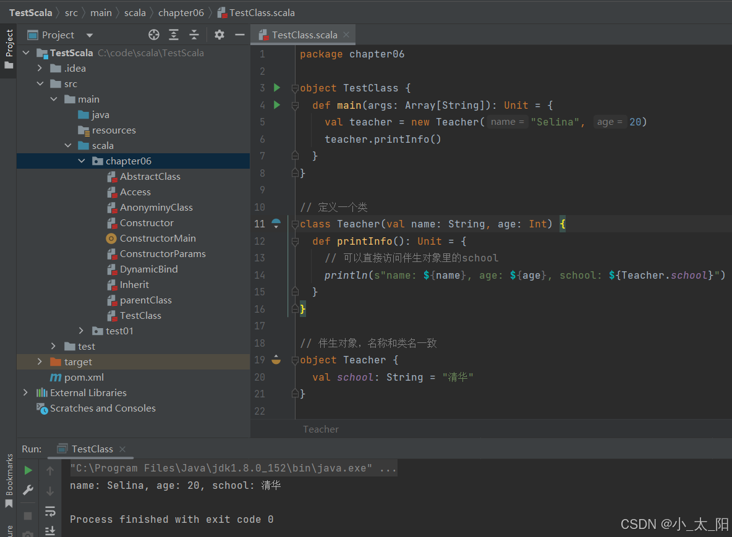The height and width of the screenshot is (537, 732).
Task: Open the Bookmarks vertical tool window tab
Action: [9, 481]
